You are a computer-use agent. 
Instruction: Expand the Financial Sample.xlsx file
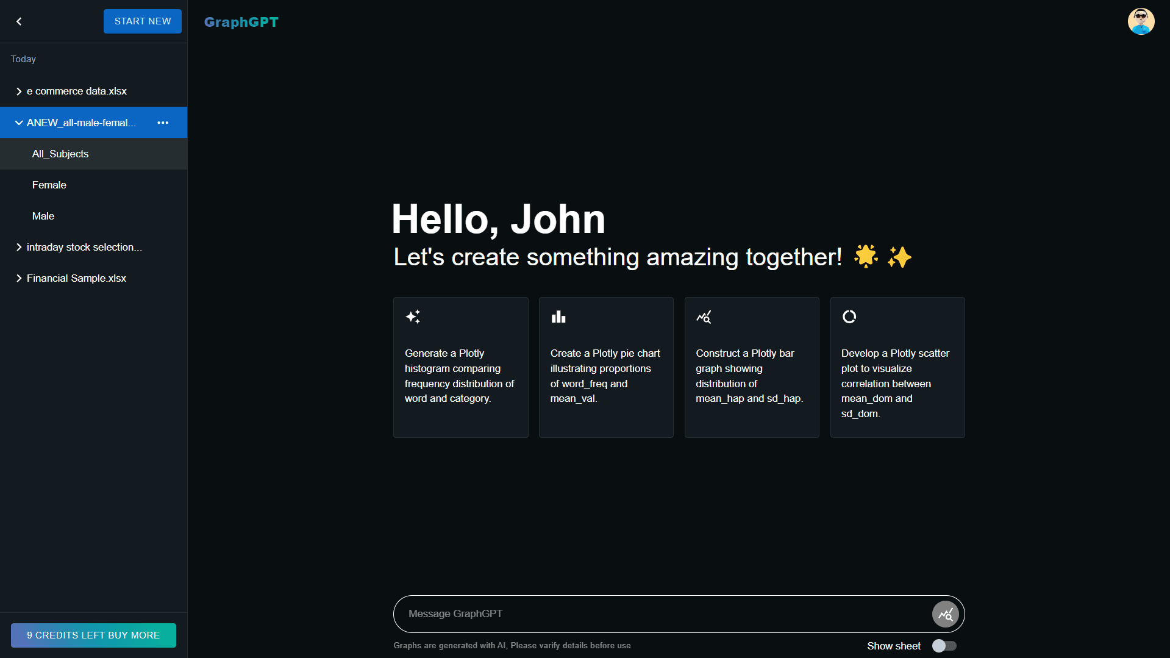coord(19,278)
